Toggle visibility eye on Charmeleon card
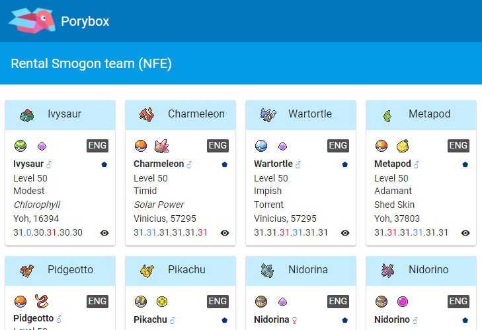The width and height of the screenshot is (482, 330). click(x=225, y=232)
